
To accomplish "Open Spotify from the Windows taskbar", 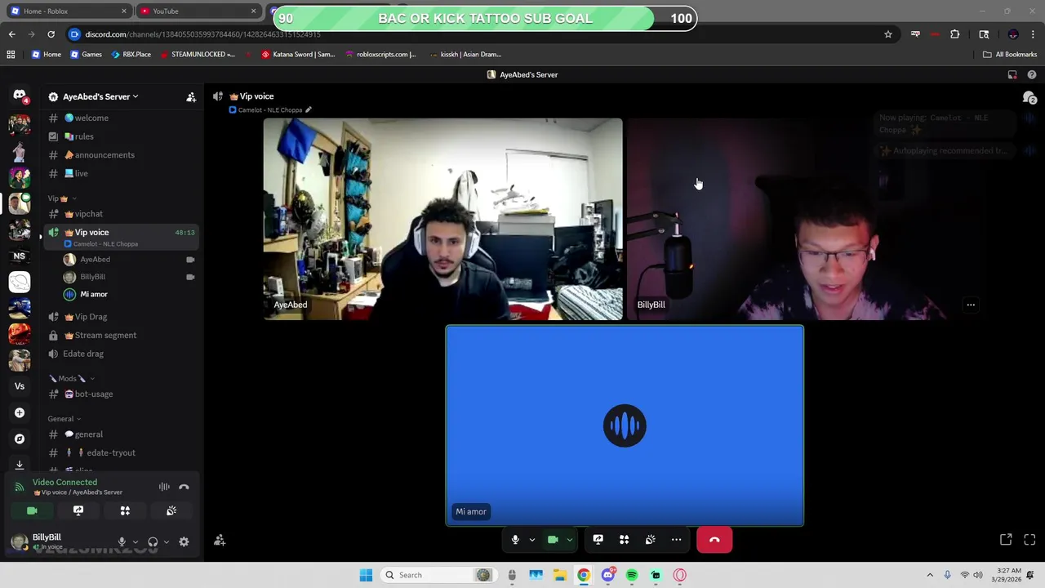I will pyautogui.click(x=632, y=575).
